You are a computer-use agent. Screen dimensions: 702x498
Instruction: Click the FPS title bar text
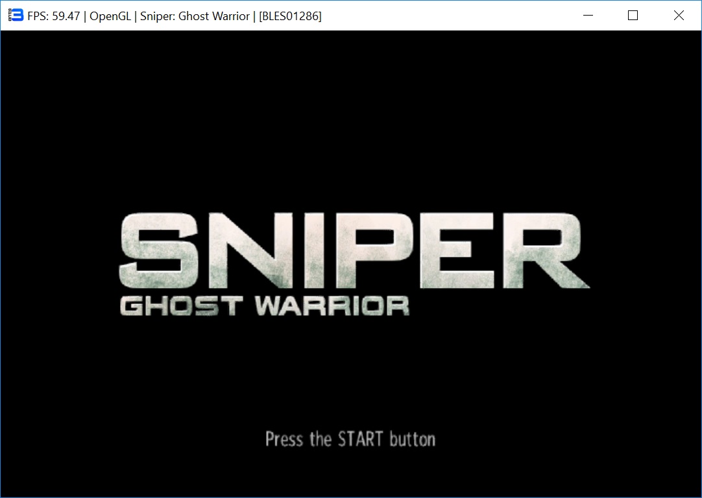point(174,16)
